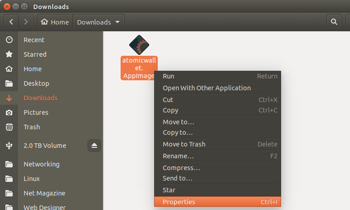
Task: Expand the Downloads path dropdown arrow
Action: (x=117, y=22)
